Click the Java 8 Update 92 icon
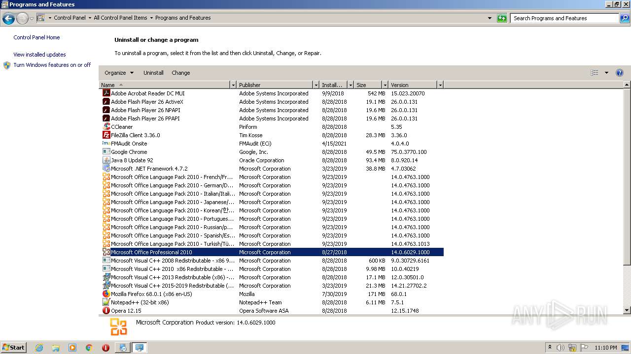 pos(106,160)
